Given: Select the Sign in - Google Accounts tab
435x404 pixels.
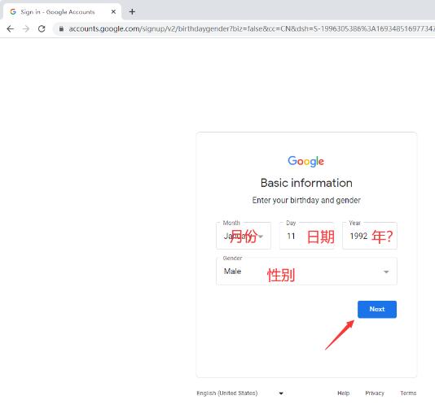Looking at the screenshot, I should point(61,11).
